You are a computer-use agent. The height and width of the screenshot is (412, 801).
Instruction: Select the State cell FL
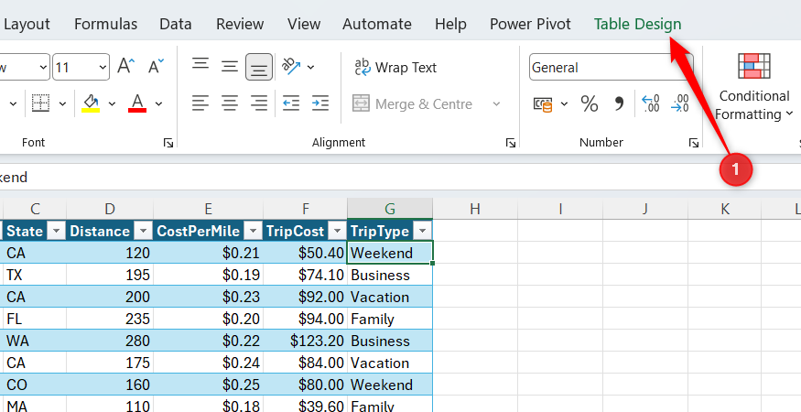pos(34,319)
